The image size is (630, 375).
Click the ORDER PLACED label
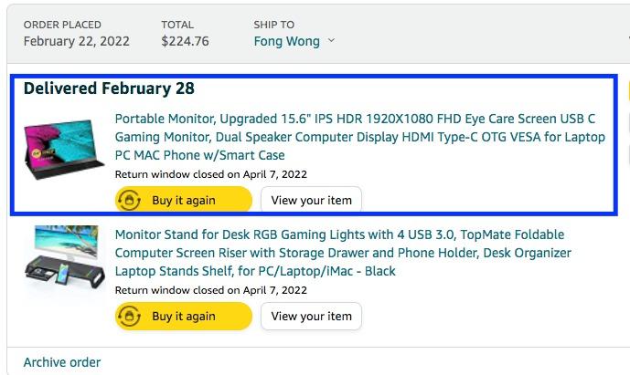coord(62,25)
